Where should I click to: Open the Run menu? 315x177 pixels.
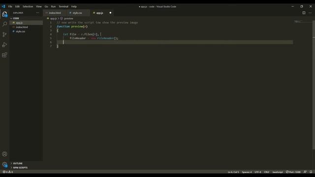pos(53,6)
